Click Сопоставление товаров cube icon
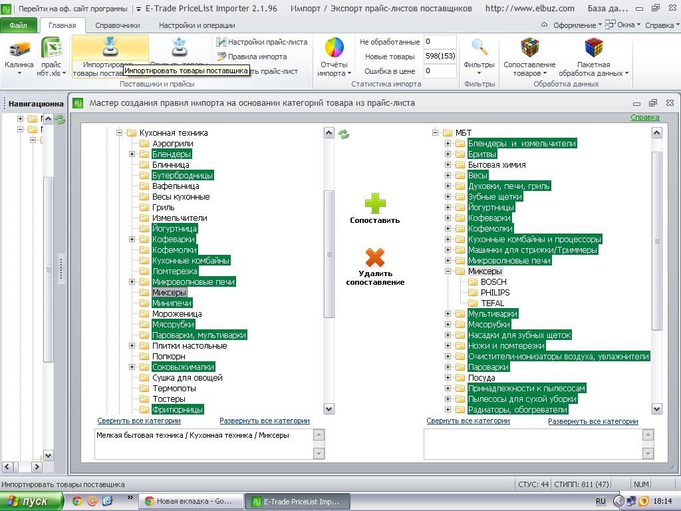The height and width of the screenshot is (511, 681). [530, 47]
